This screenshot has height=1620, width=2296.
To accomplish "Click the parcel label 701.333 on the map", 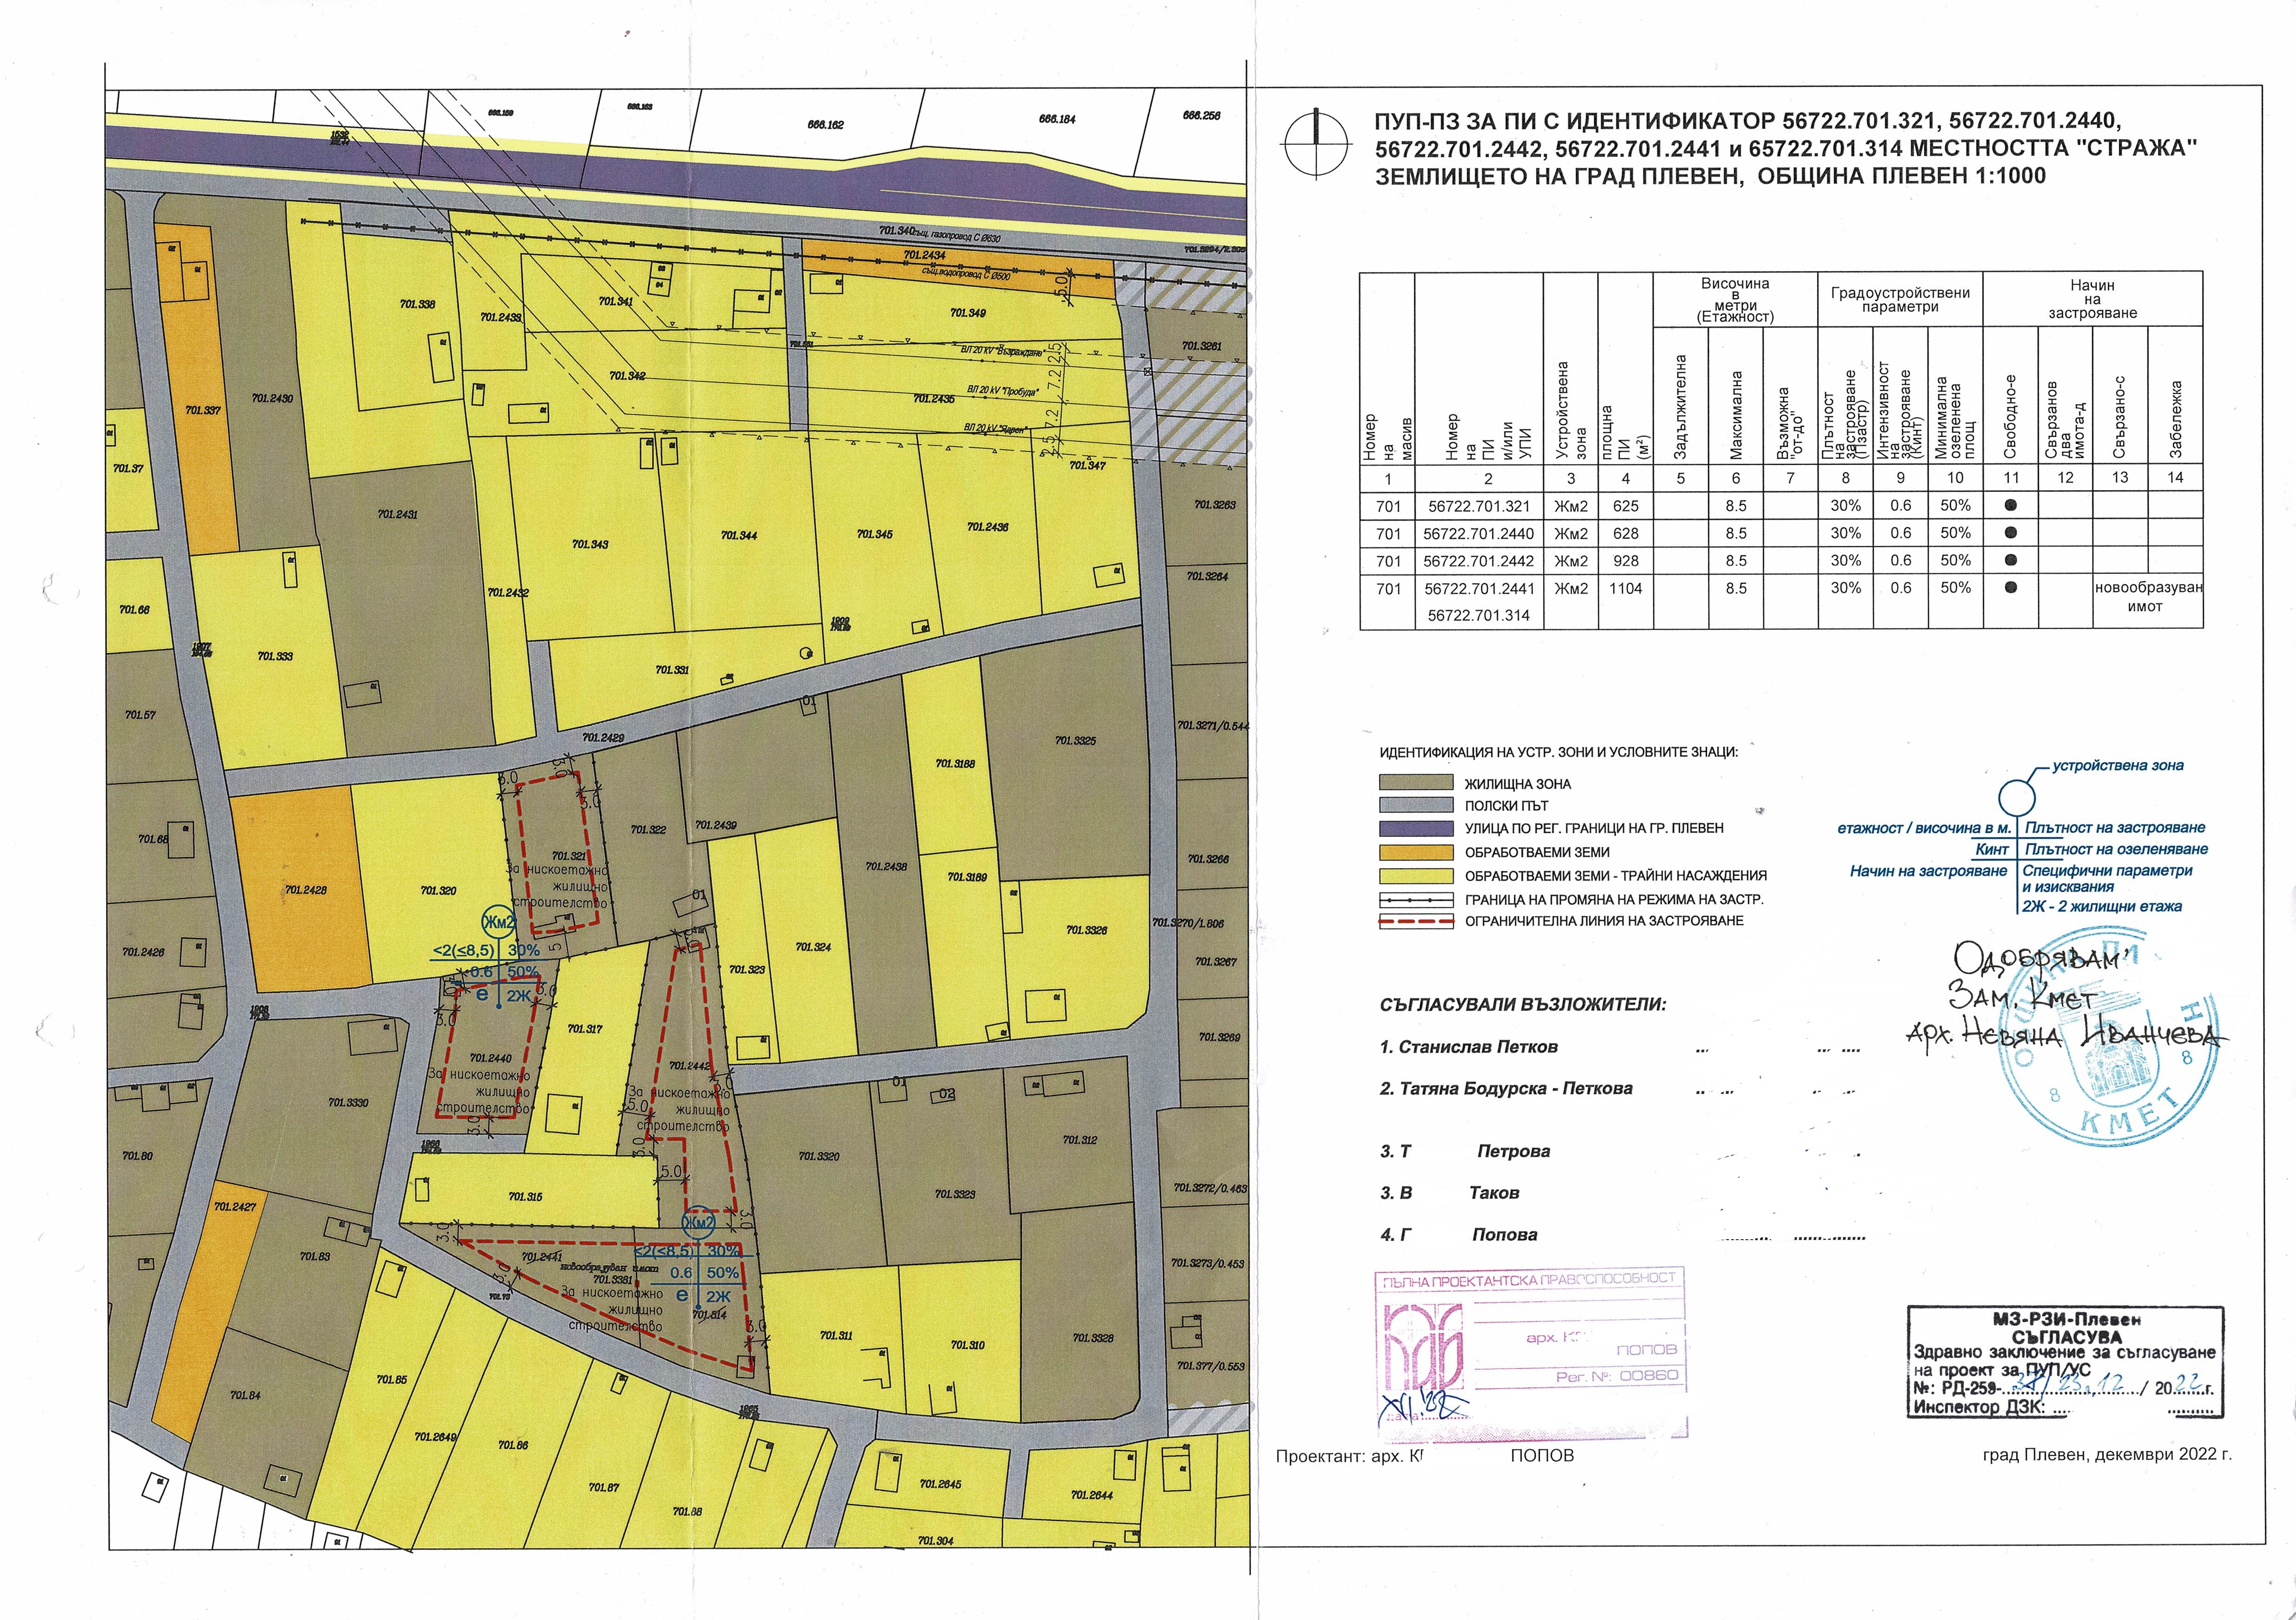I will 275,656.
